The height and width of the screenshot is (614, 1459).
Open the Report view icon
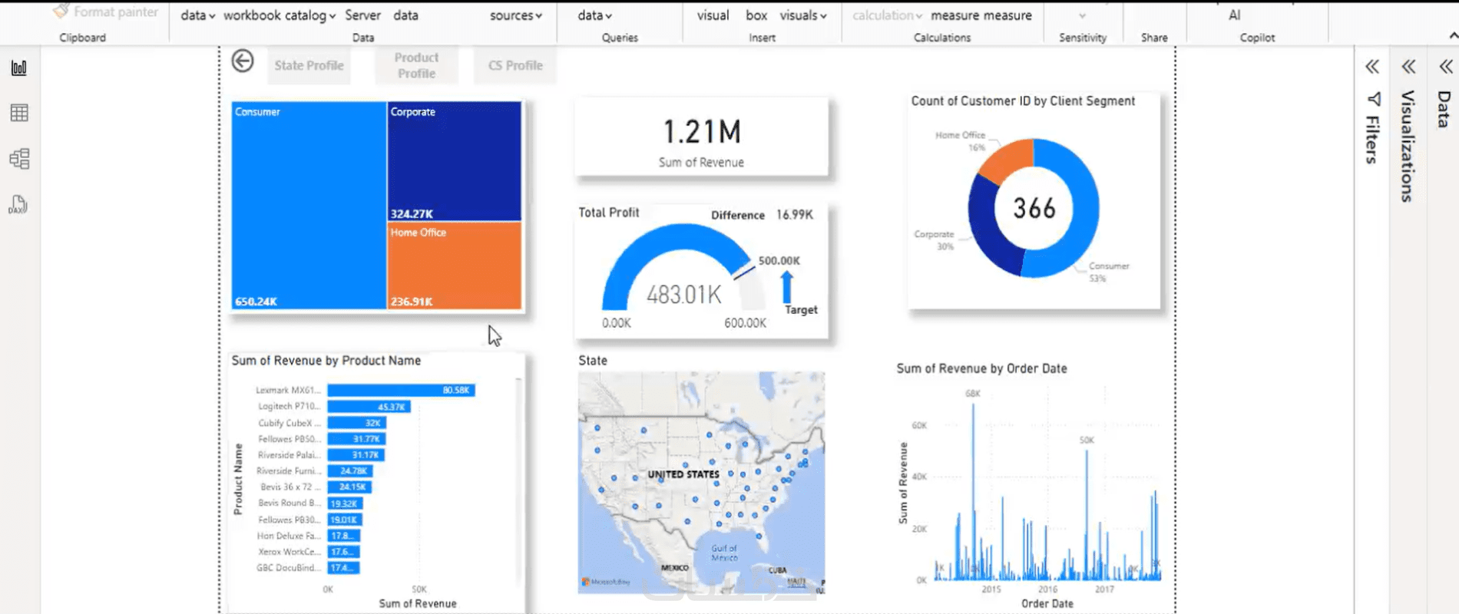coord(19,68)
